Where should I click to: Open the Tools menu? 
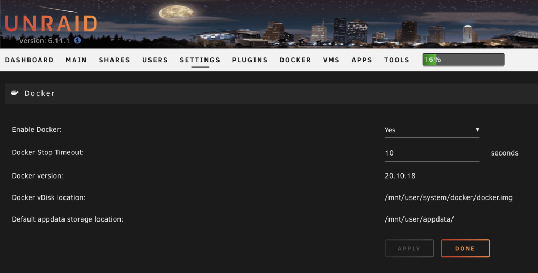[x=397, y=60]
